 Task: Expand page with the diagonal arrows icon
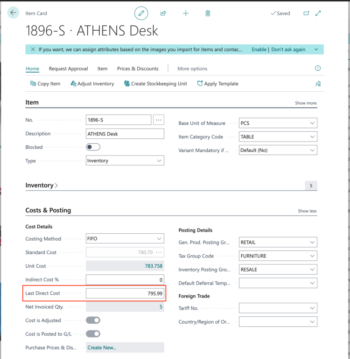point(318,14)
